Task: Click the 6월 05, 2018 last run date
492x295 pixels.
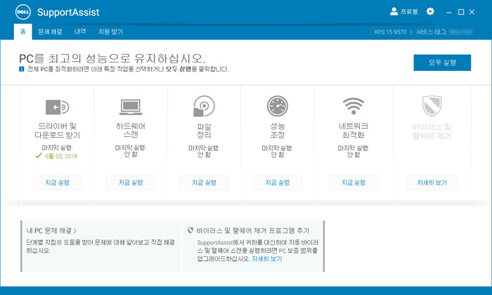Action: [x=61, y=156]
